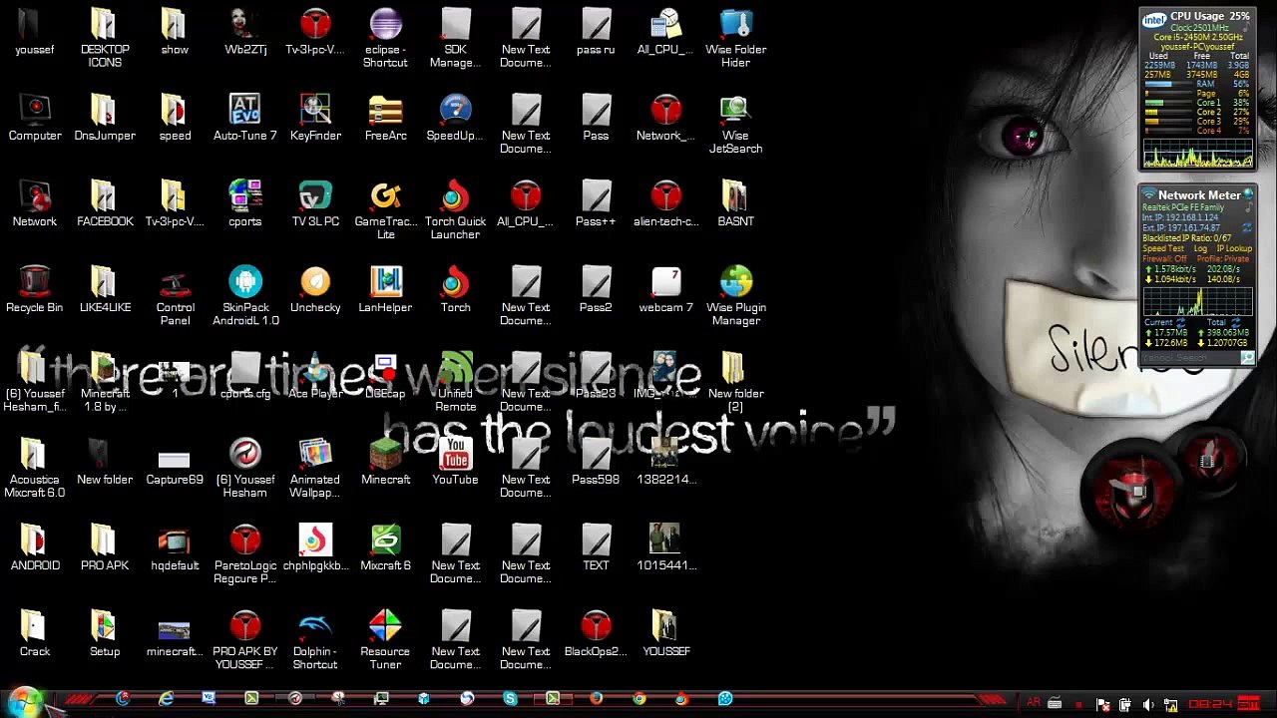
Task: Open the eclipse shortcut on the desktop
Action: (385, 25)
